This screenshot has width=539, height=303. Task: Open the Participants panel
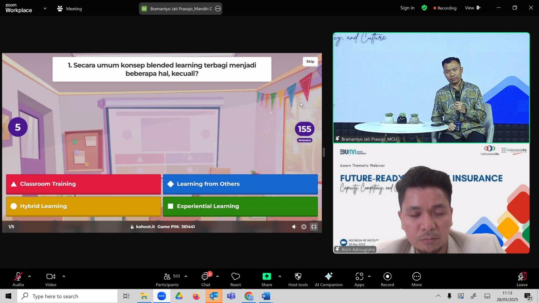pos(167,279)
